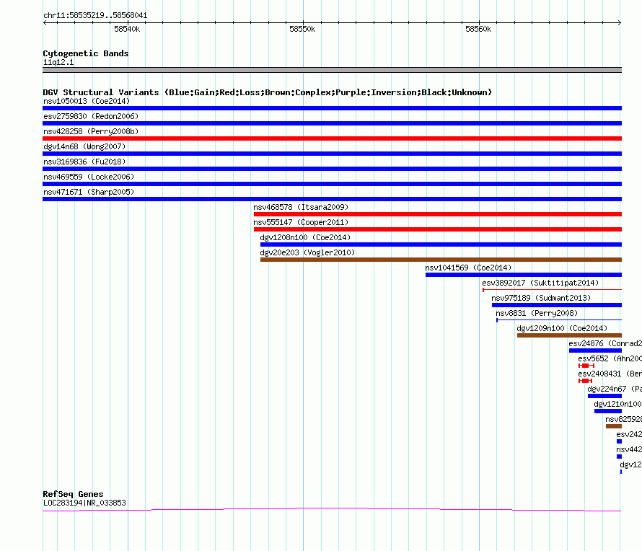This screenshot has height=551, width=642.
Task: Open the dgv1210n100 variant label
Action: [618, 404]
